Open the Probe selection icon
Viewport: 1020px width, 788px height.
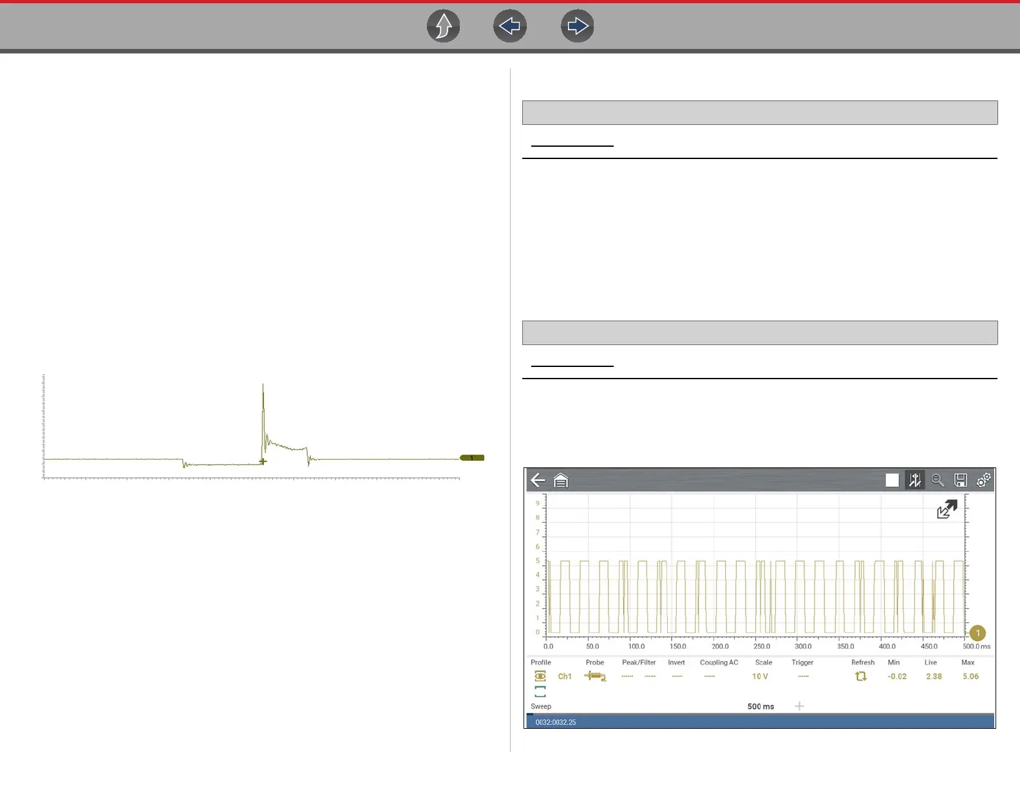pos(595,676)
